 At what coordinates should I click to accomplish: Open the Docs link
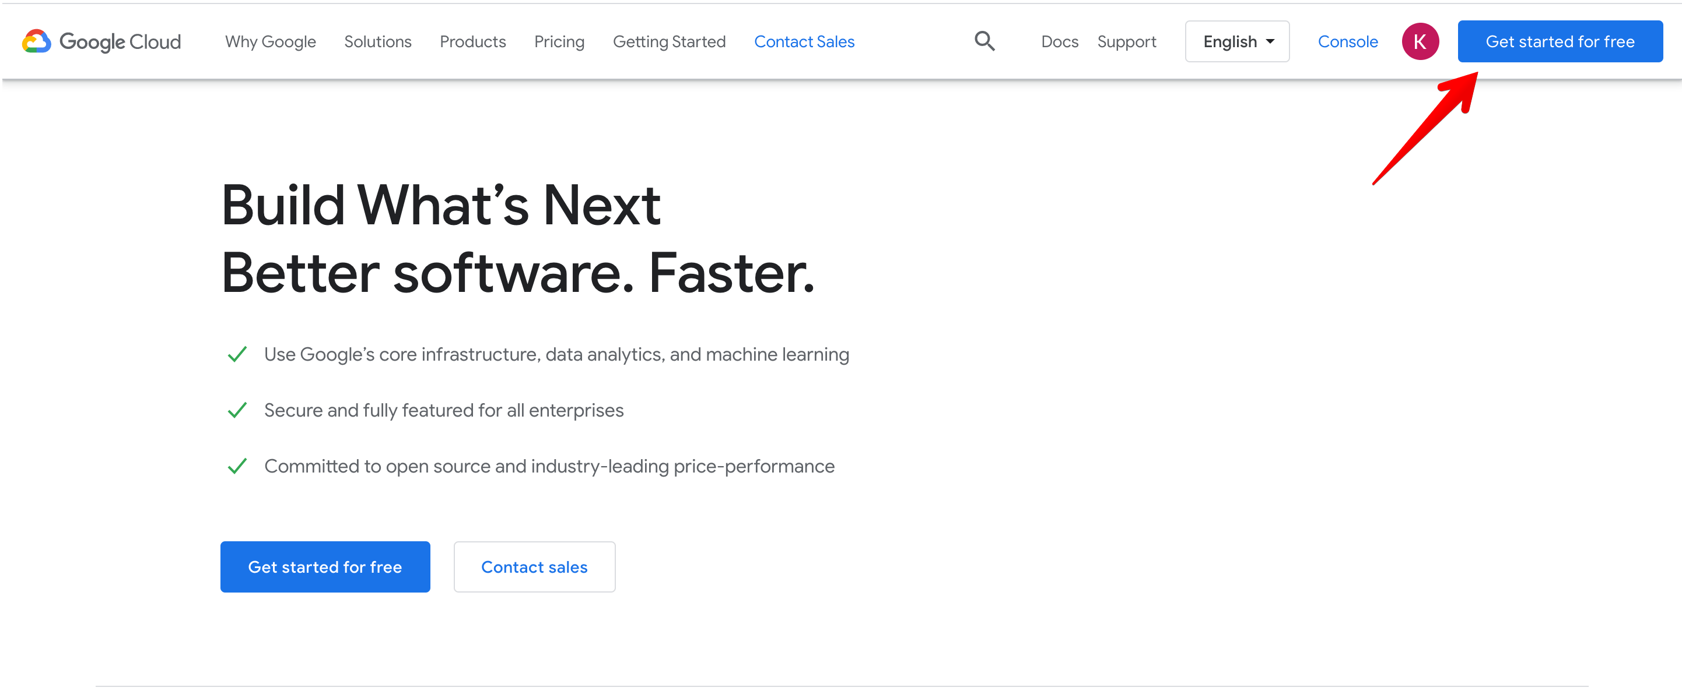click(1059, 42)
